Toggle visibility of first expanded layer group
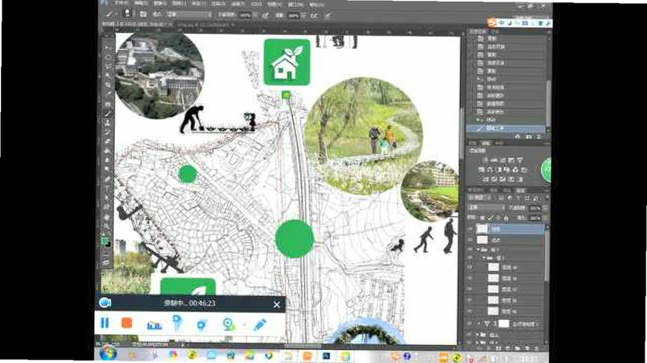Screen dimensions: 647x363 click(471, 250)
